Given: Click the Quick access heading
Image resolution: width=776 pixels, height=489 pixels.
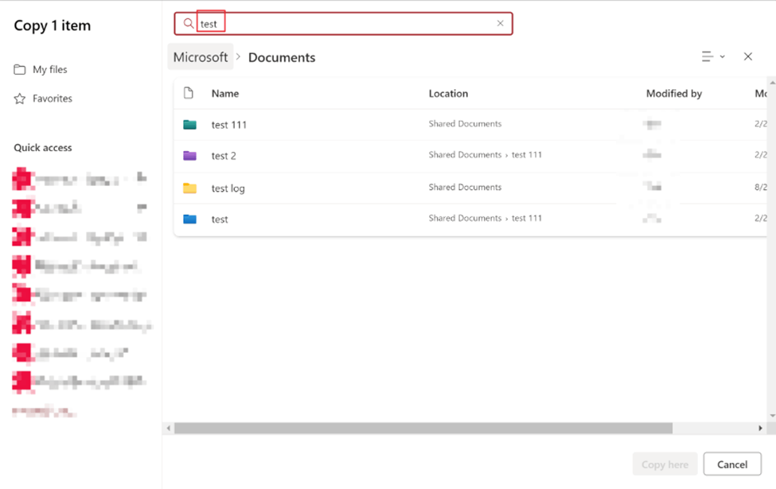Looking at the screenshot, I should [42, 147].
